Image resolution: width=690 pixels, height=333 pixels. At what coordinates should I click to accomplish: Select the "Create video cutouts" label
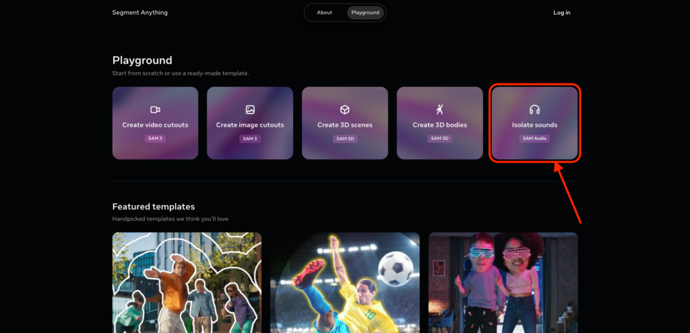[155, 125]
